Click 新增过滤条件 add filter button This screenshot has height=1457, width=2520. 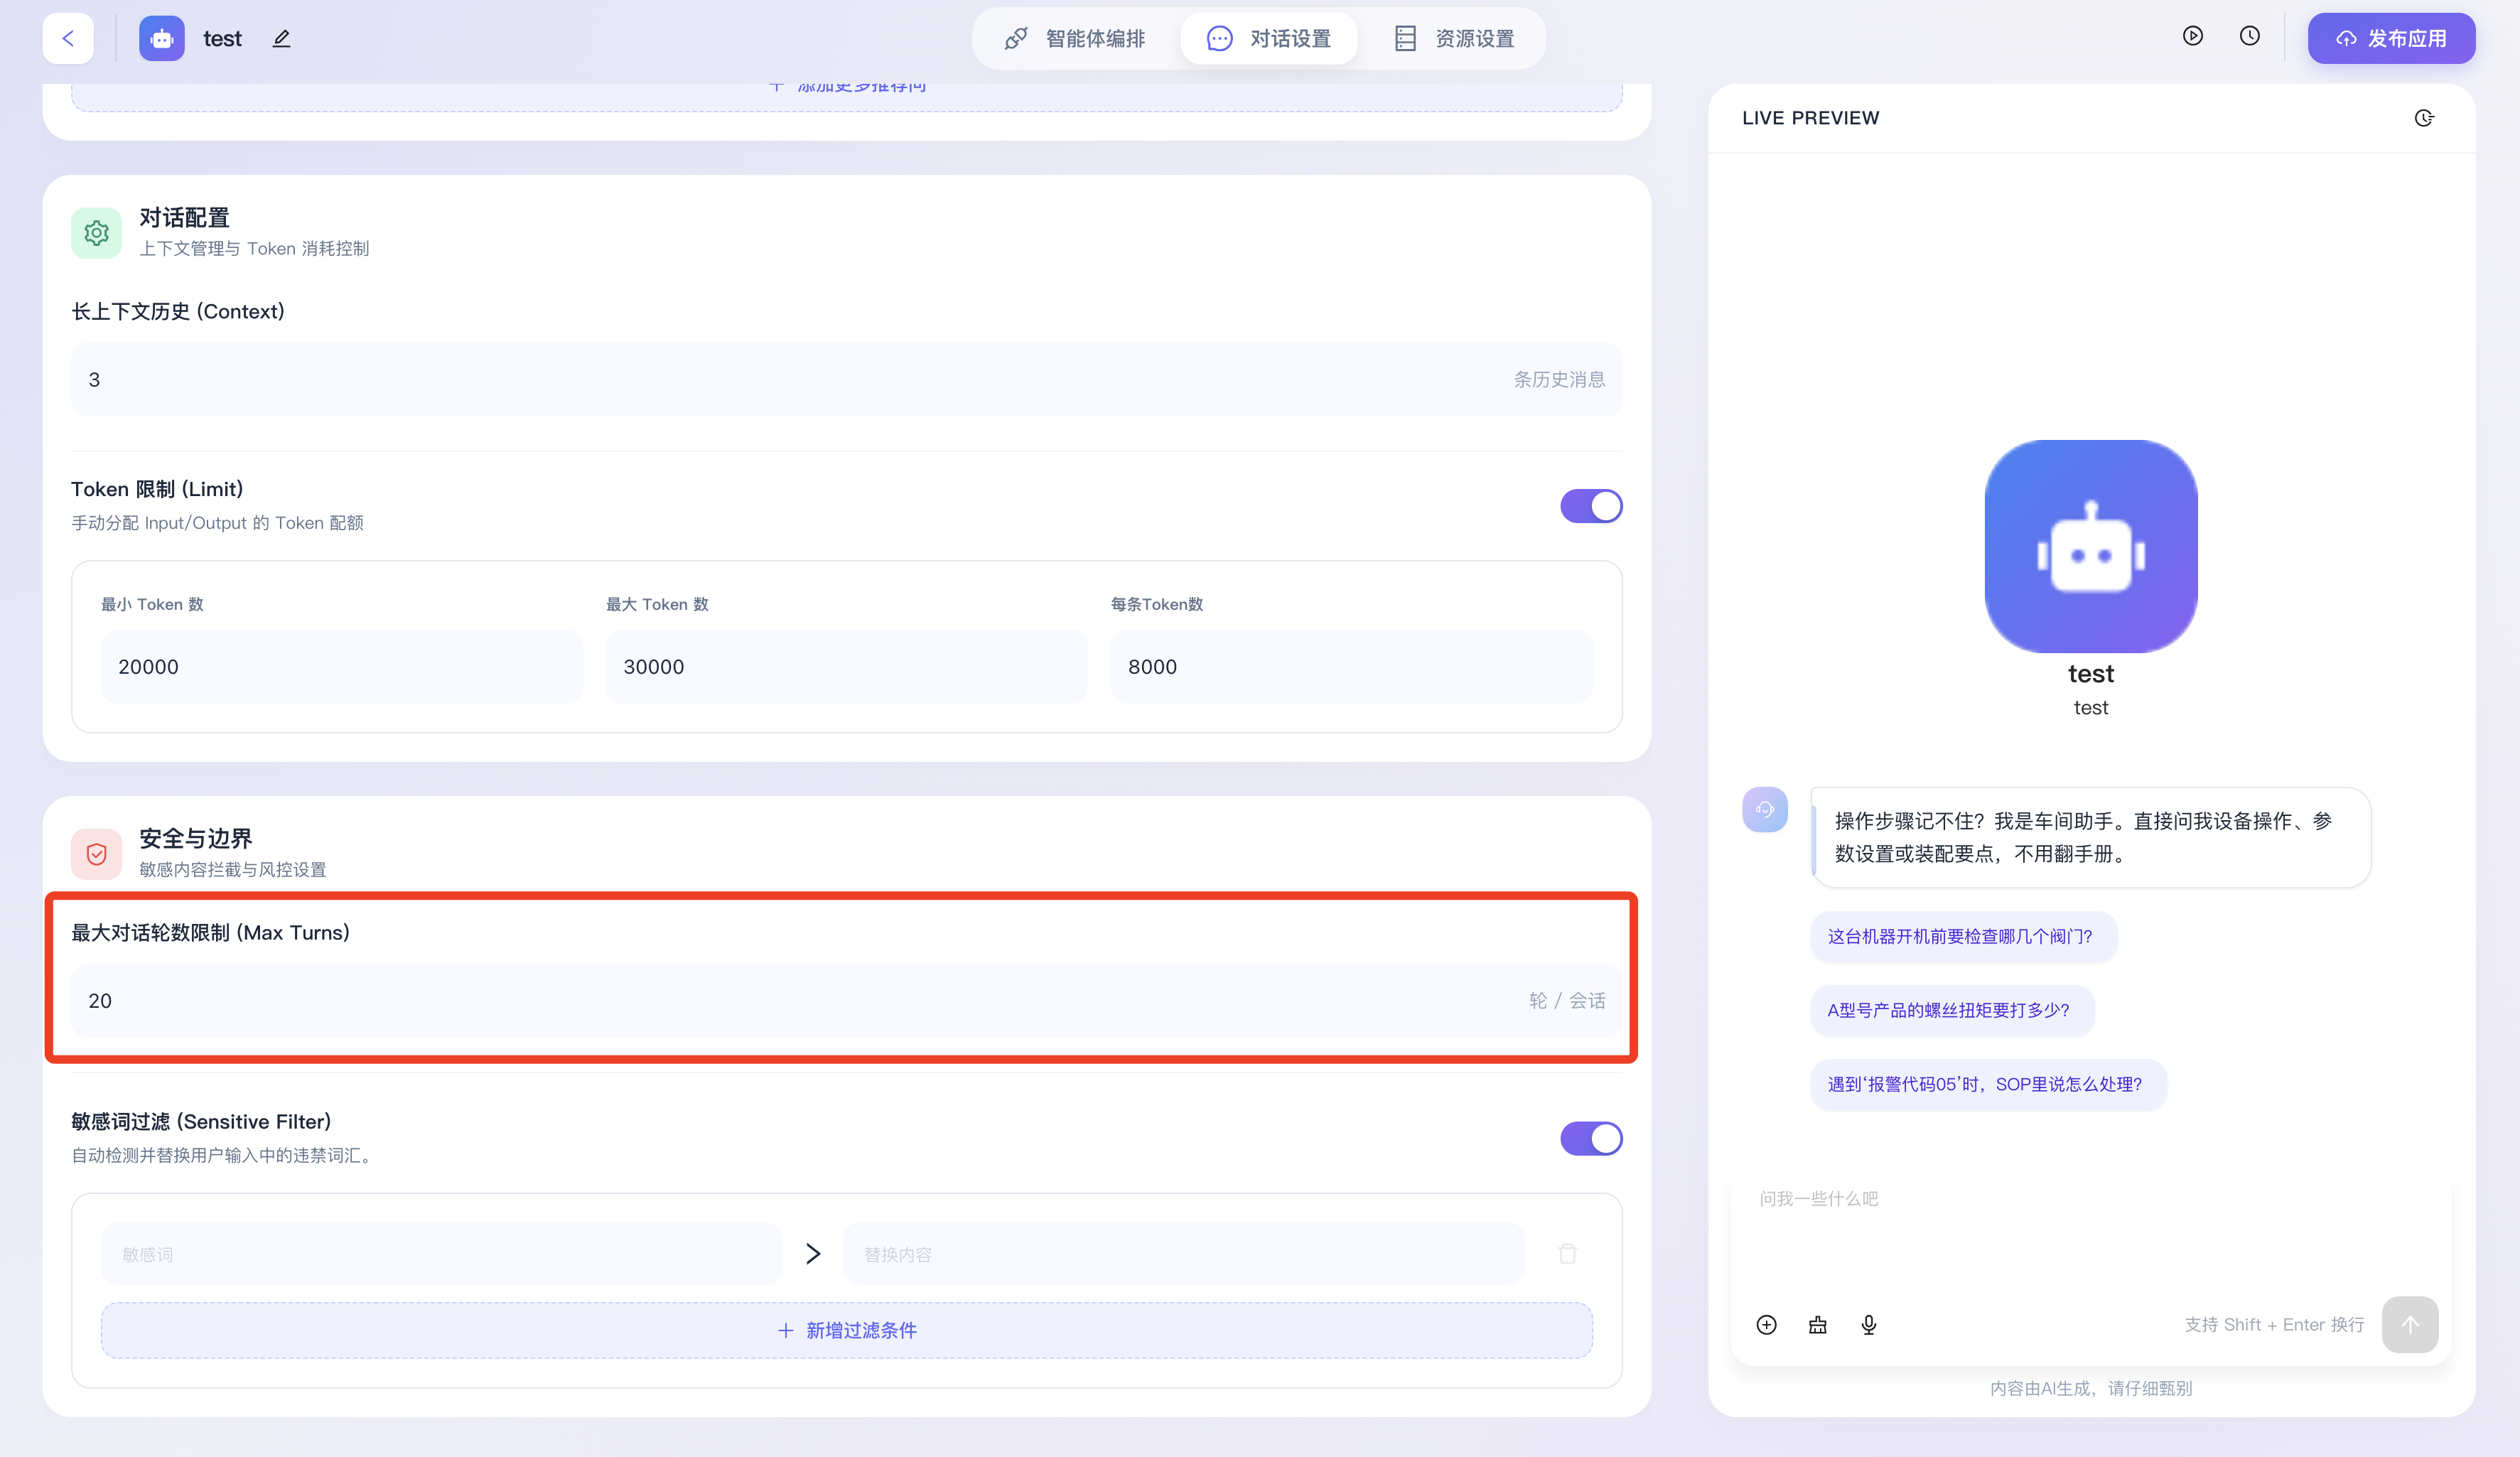[x=846, y=1330]
